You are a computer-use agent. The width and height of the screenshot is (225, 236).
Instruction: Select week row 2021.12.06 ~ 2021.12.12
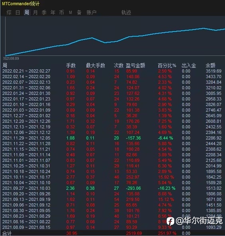coord(112,132)
